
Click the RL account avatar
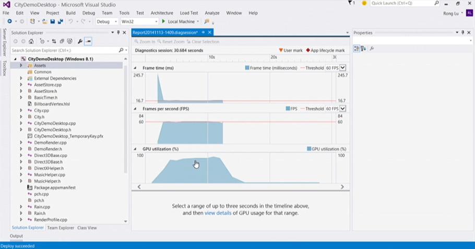point(469,13)
